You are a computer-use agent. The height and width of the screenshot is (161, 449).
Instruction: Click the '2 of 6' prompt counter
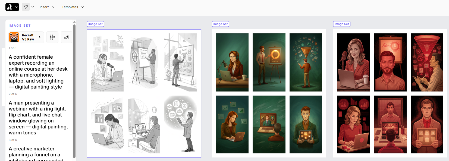[13, 94]
